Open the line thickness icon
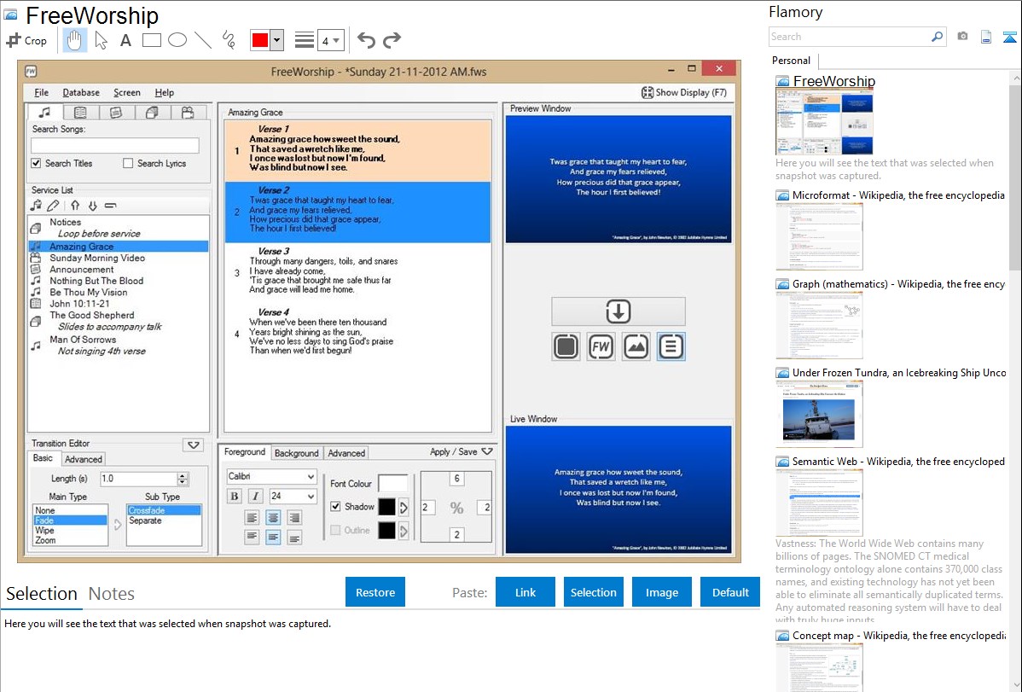Screen dimensions: 1022x692 (305, 40)
